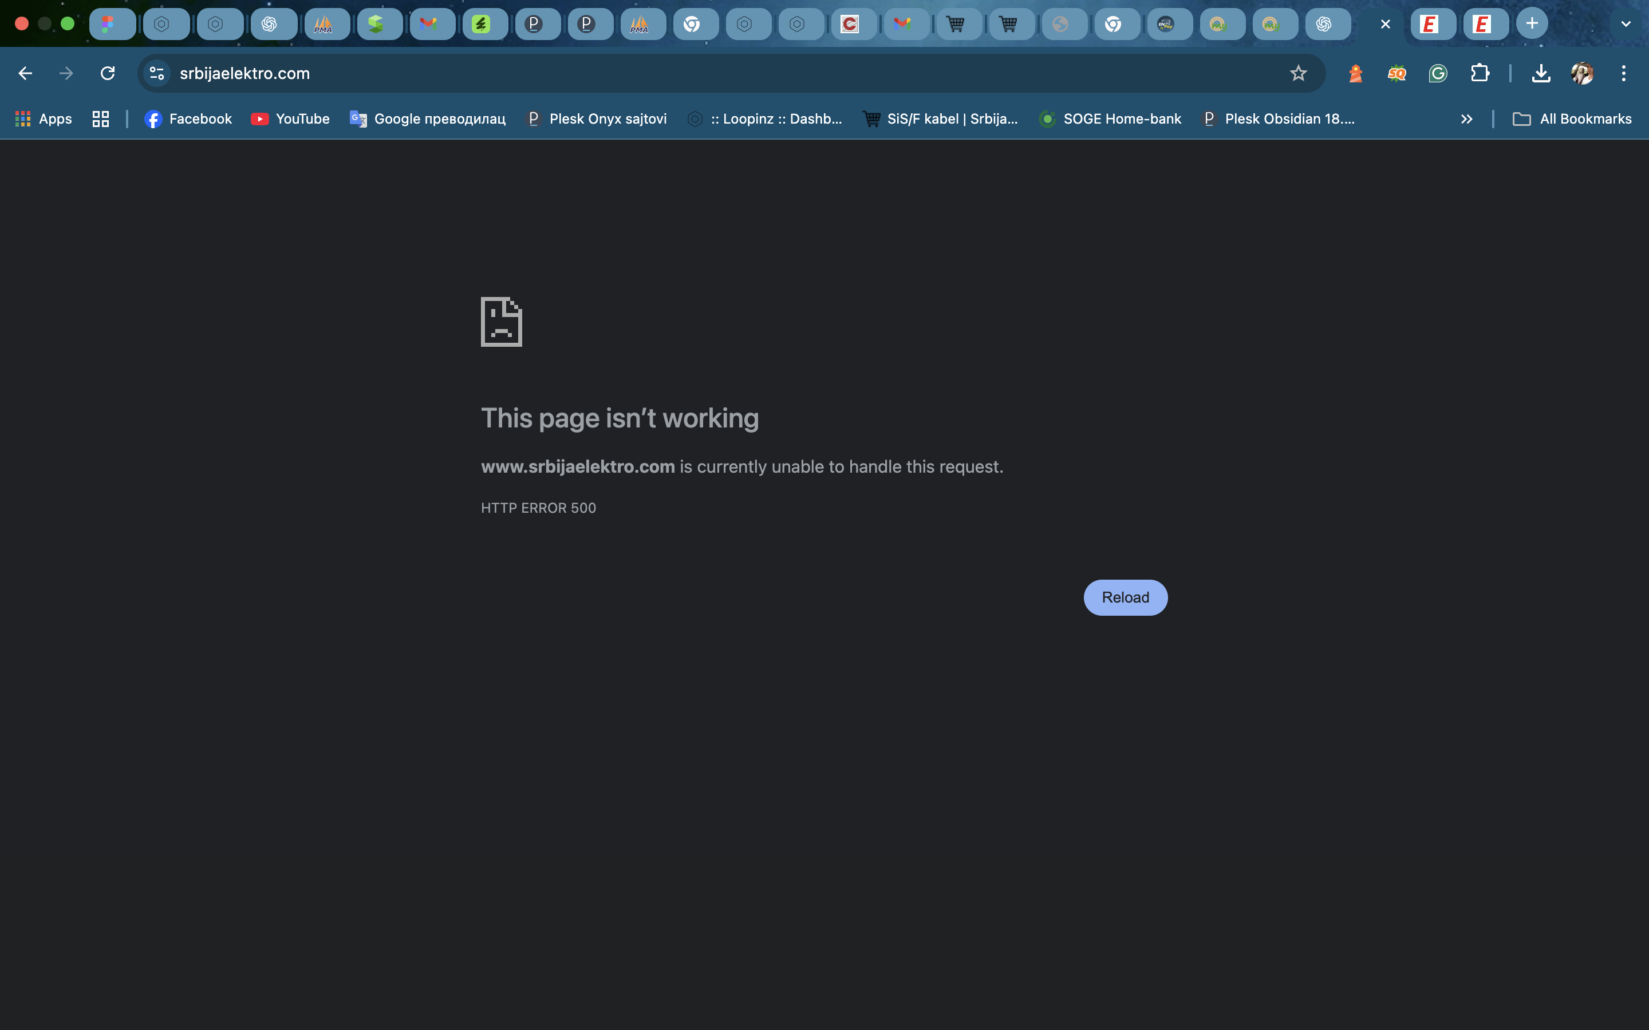Open the Downloads icon in toolbar
The image size is (1649, 1030).
[x=1541, y=73]
